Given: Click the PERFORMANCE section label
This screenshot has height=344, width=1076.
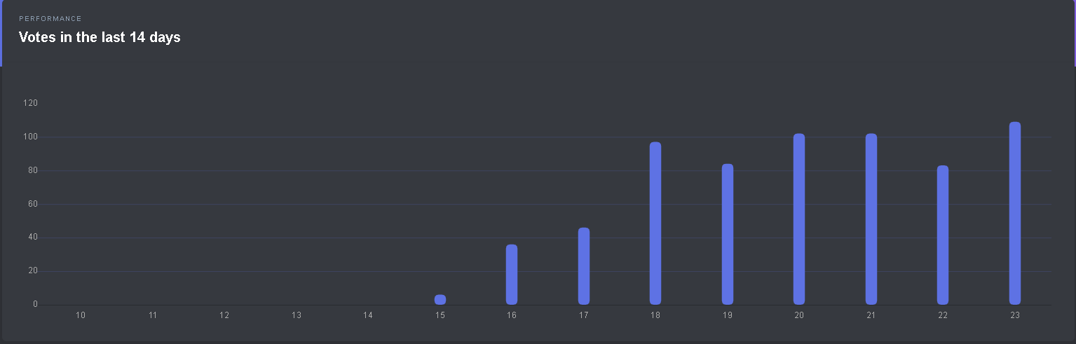Looking at the screenshot, I should [50, 19].
